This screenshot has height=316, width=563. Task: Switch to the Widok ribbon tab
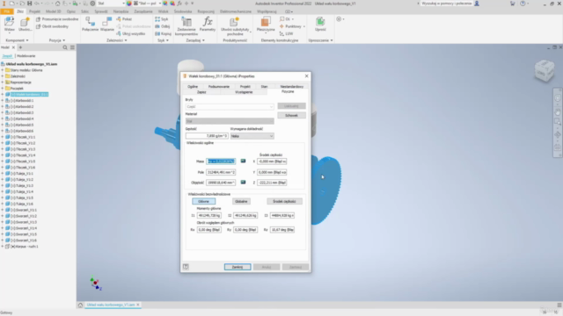(x=164, y=11)
